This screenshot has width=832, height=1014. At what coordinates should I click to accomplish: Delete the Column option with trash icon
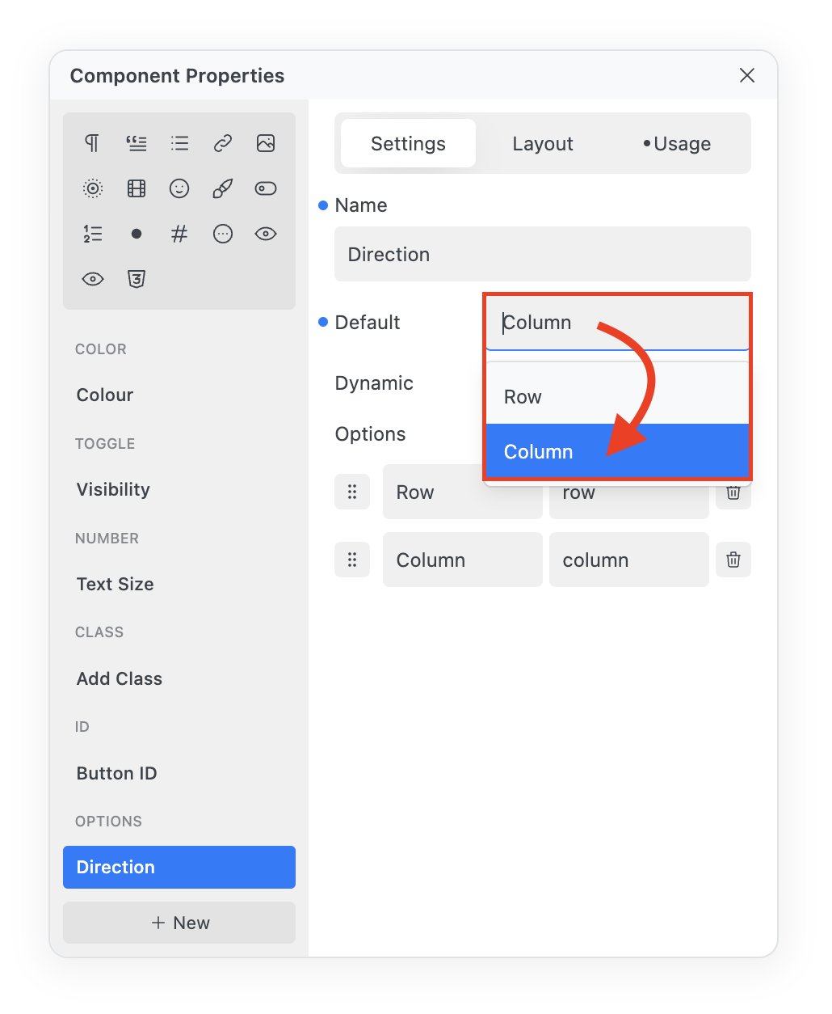coord(733,560)
